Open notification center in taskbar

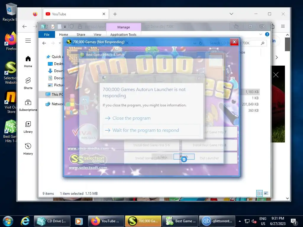(x=294, y=221)
